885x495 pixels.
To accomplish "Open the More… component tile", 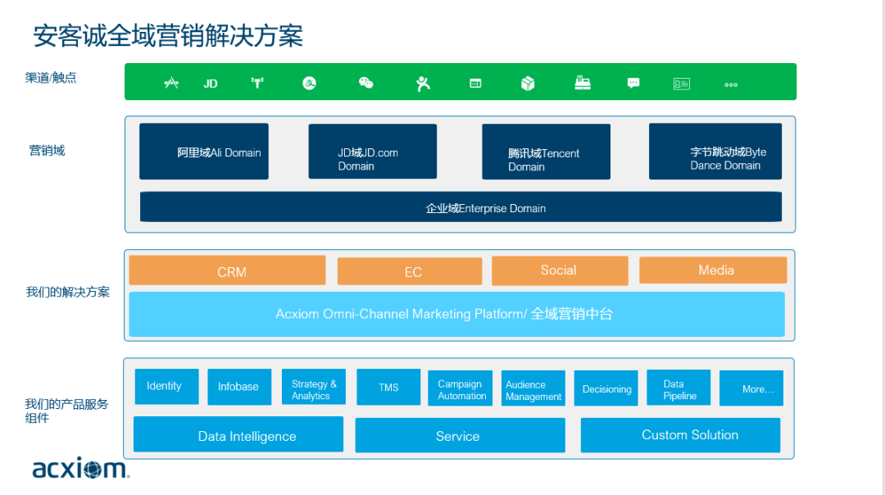I will pyautogui.click(x=751, y=388).
